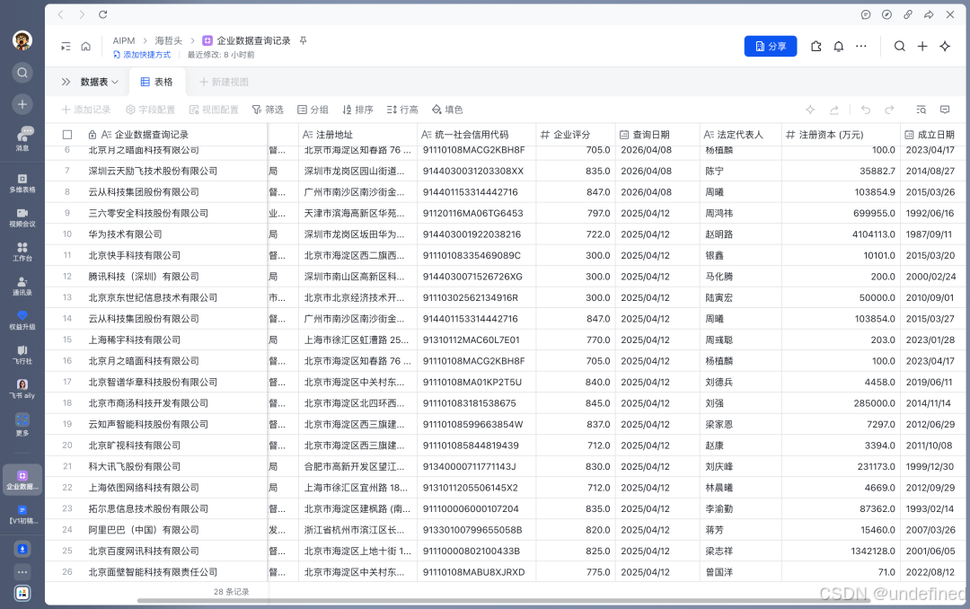Open 字段配置 field settings
Image resolution: width=970 pixels, height=609 pixels.
(150, 110)
